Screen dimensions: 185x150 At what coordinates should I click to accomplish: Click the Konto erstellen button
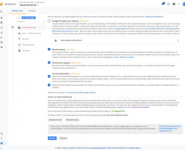click(x=28, y=18)
